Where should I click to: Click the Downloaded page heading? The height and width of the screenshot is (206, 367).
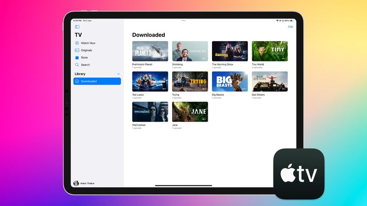149,35
